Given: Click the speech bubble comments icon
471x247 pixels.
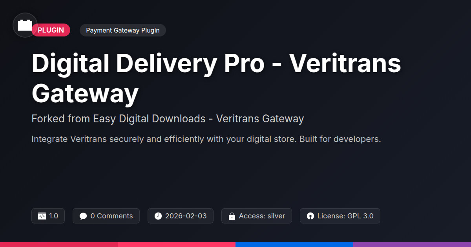Looking at the screenshot, I should [x=83, y=216].
